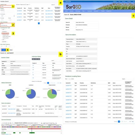The width and height of the screenshot is (135, 135).
Task: Change Show entries dropdown in Variations Locating Gene
Action: point(69,79)
